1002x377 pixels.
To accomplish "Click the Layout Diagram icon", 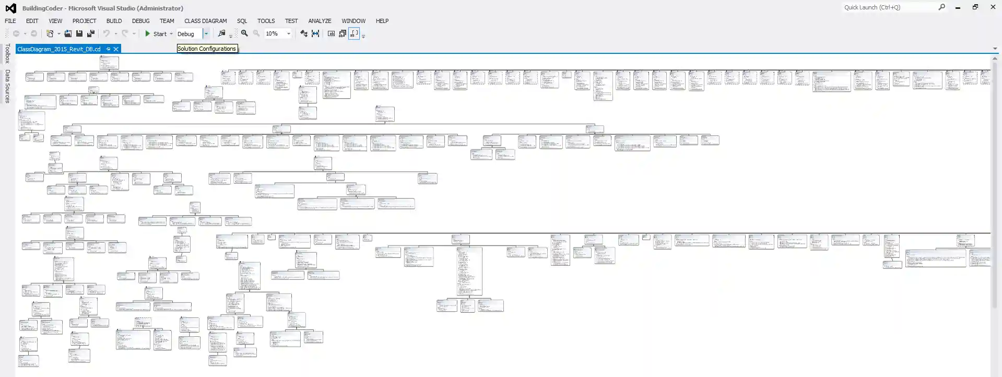I will pos(304,33).
